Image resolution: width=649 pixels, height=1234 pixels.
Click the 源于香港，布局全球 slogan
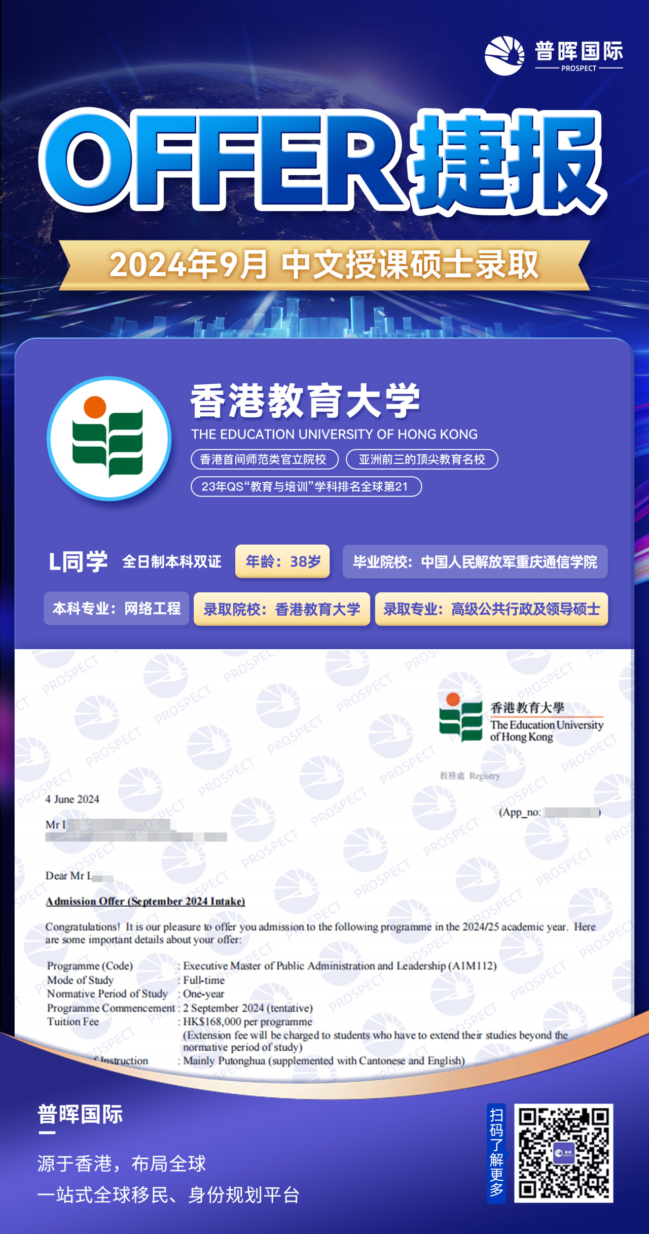122,1163
